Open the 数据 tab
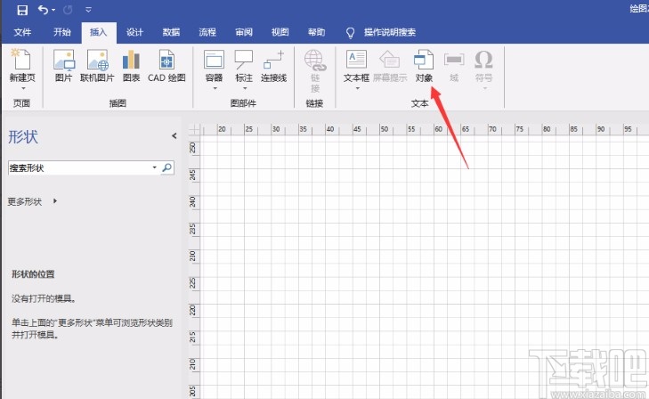 pos(171,32)
